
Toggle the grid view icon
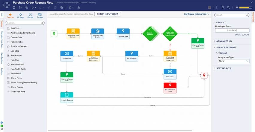[x=209, y=7]
